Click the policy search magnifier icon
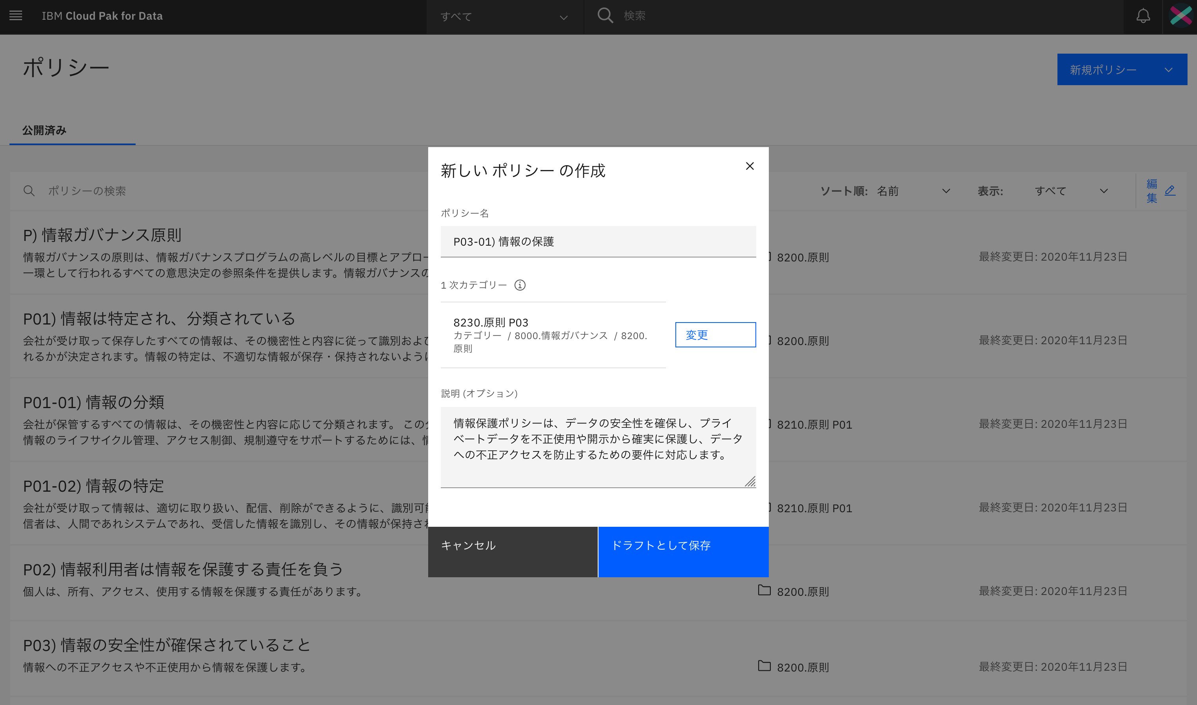This screenshot has width=1197, height=705. [29, 191]
